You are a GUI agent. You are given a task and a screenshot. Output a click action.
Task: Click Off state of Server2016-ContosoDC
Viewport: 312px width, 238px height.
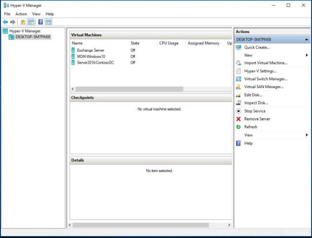coord(132,62)
